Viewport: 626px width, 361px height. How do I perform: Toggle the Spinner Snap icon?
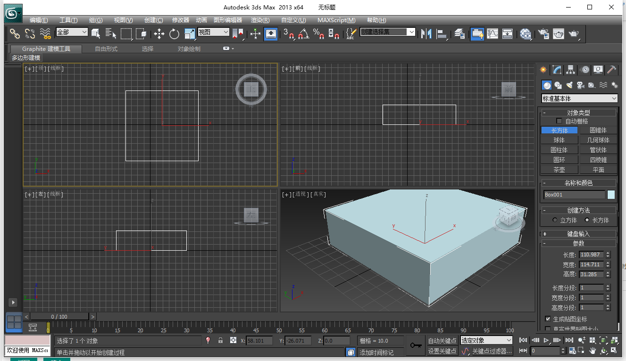(334, 33)
